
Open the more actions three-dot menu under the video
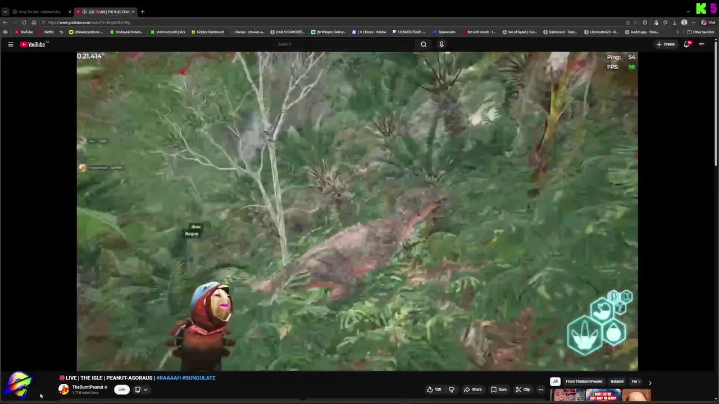click(x=541, y=389)
